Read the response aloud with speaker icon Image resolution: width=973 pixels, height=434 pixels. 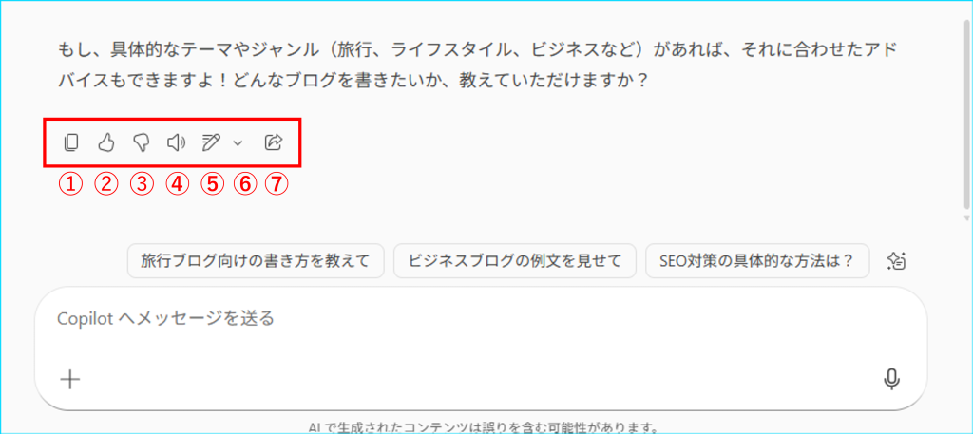pos(176,143)
